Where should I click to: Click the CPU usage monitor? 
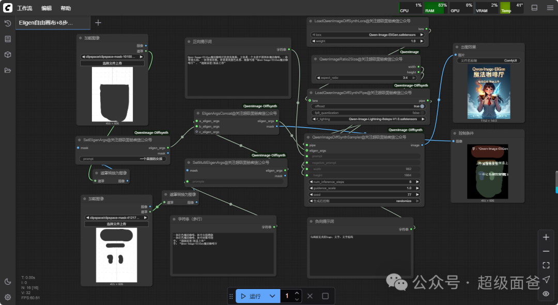click(411, 8)
